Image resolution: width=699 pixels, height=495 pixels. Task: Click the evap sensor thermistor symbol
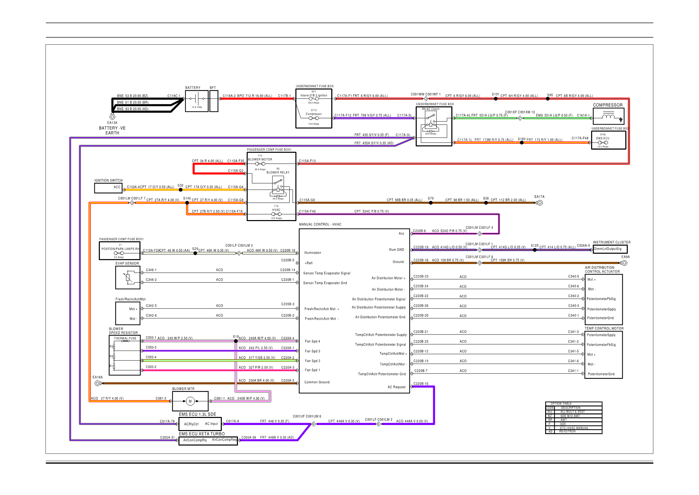pyautogui.click(x=128, y=278)
